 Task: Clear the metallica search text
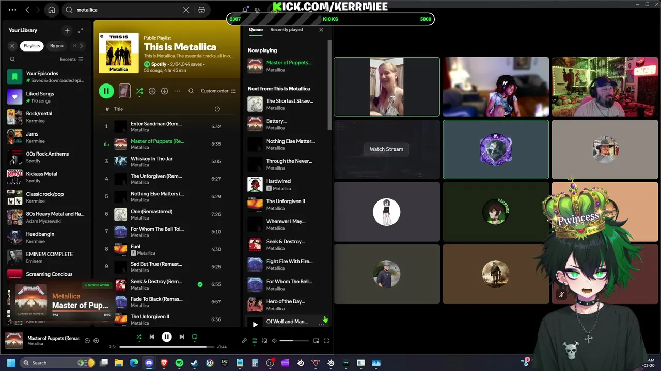point(186,10)
